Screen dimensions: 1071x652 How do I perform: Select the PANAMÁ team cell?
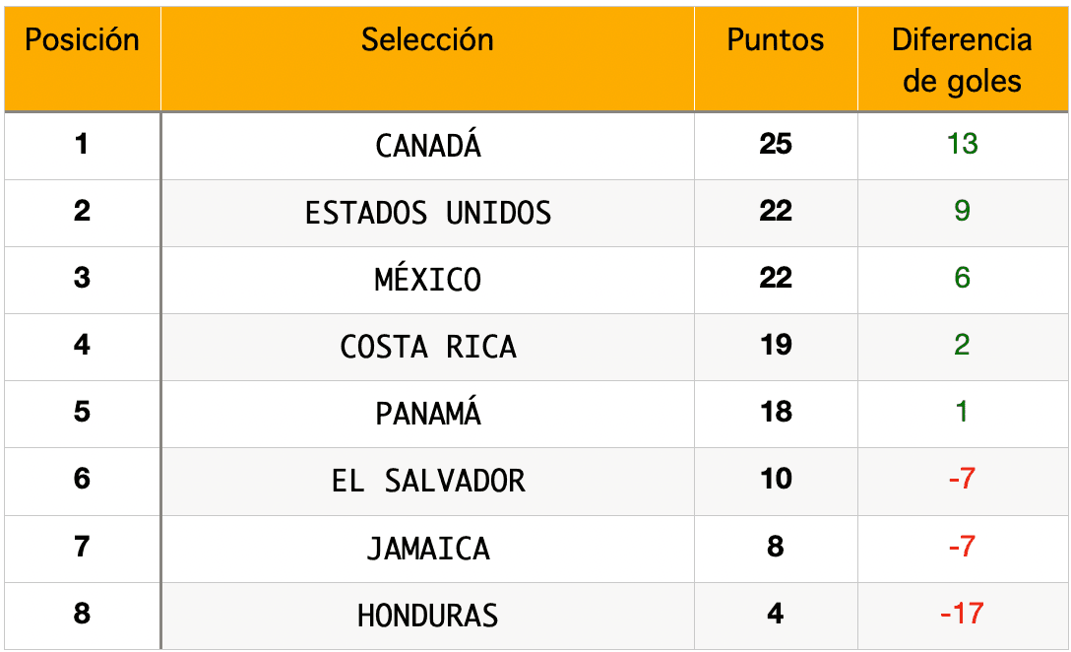pos(428,414)
